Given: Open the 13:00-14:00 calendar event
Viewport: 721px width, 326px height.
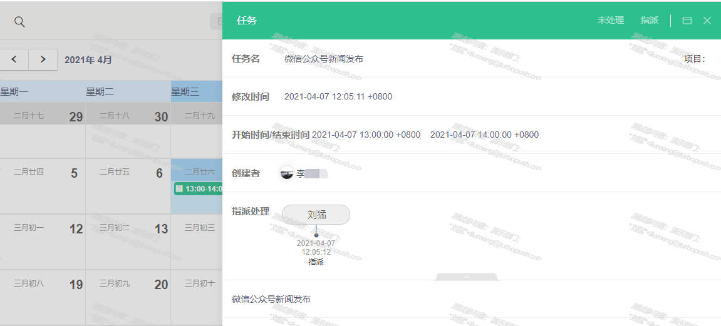Looking at the screenshot, I should (x=199, y=189).
